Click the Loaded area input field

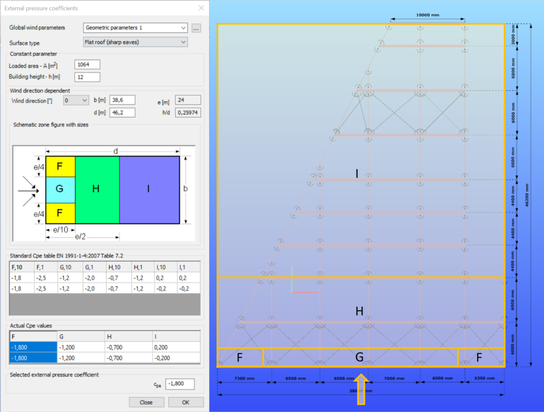87,65
